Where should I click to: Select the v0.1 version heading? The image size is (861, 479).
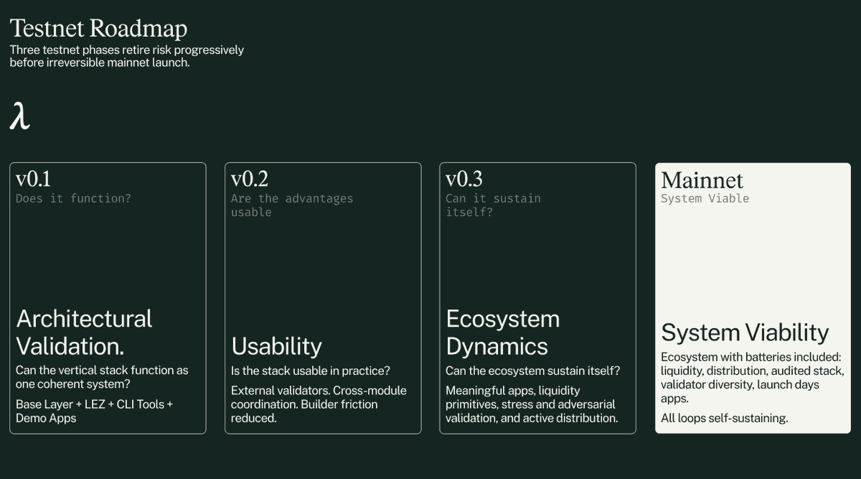(33, 179)
